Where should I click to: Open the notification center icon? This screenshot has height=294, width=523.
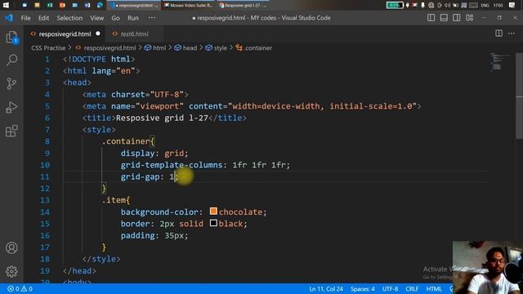[512, 5]
